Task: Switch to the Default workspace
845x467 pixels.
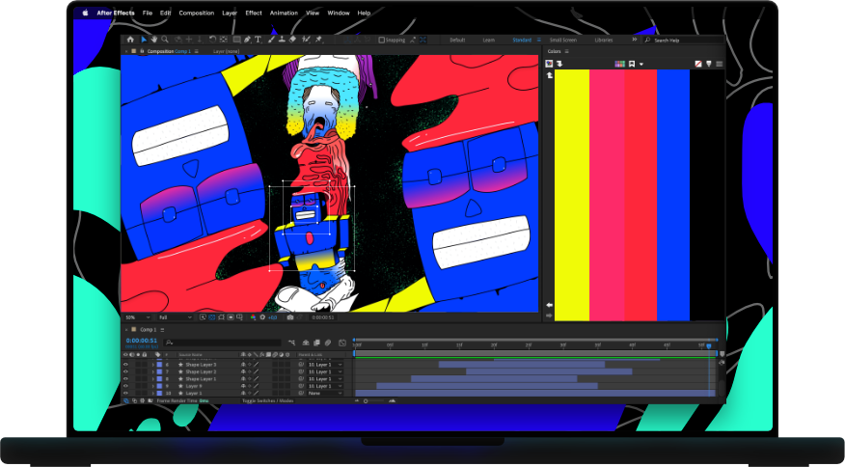Action: click(x=457, y=40)
